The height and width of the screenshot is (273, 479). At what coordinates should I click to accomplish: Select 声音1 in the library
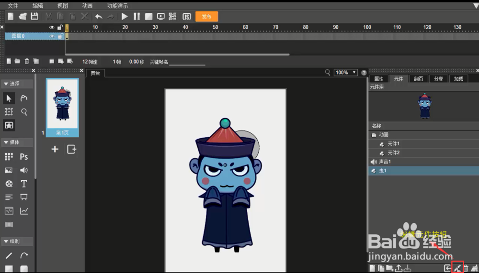[424, 162]
